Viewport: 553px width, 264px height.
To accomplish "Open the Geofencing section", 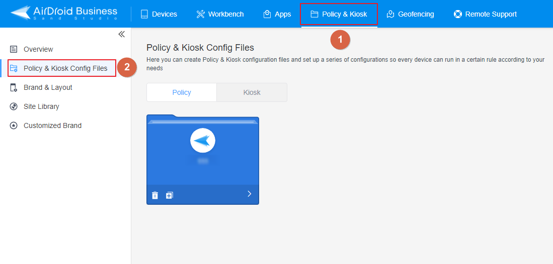I will tap(410, 14).
